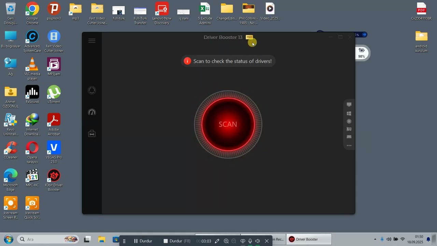This screenshot has width=437, height=246.
Task: Click the red info alert icon
Action: click(187, 61)
